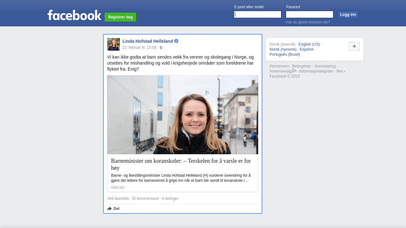Screen dimensions: 406x228
Task: Open the article preview photo
Action: [183, 115]
